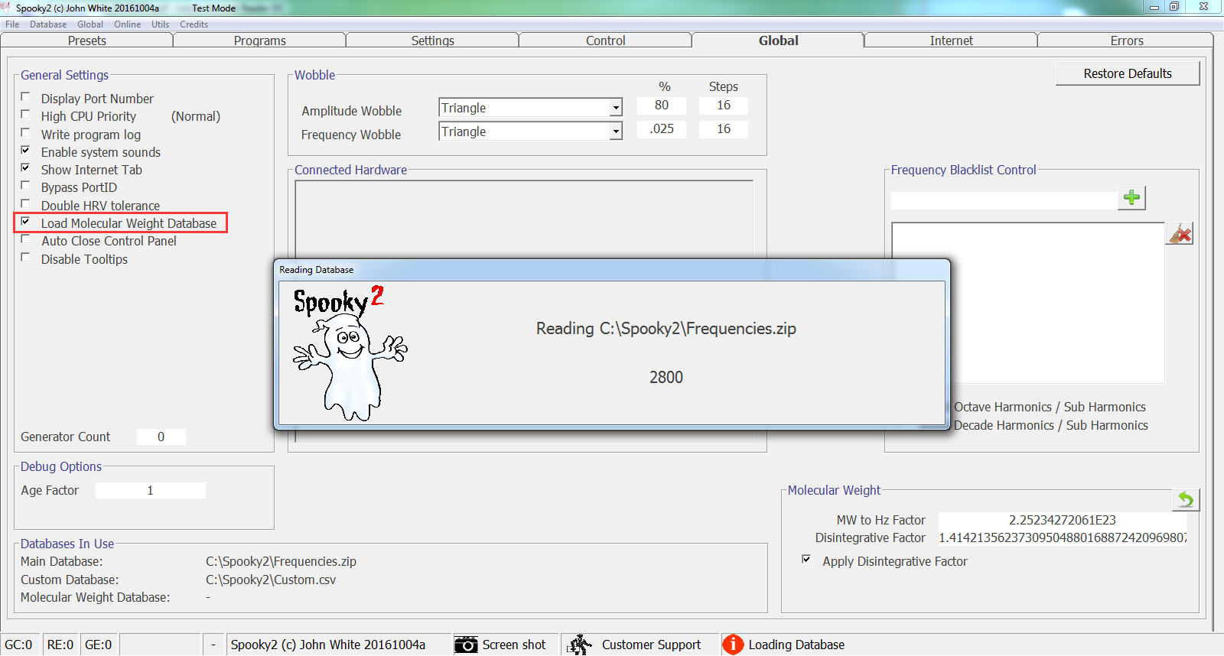Click the Reading Database dialog title bar
The width and height of the screenshot is (1224, 656).
coord(612,270)
